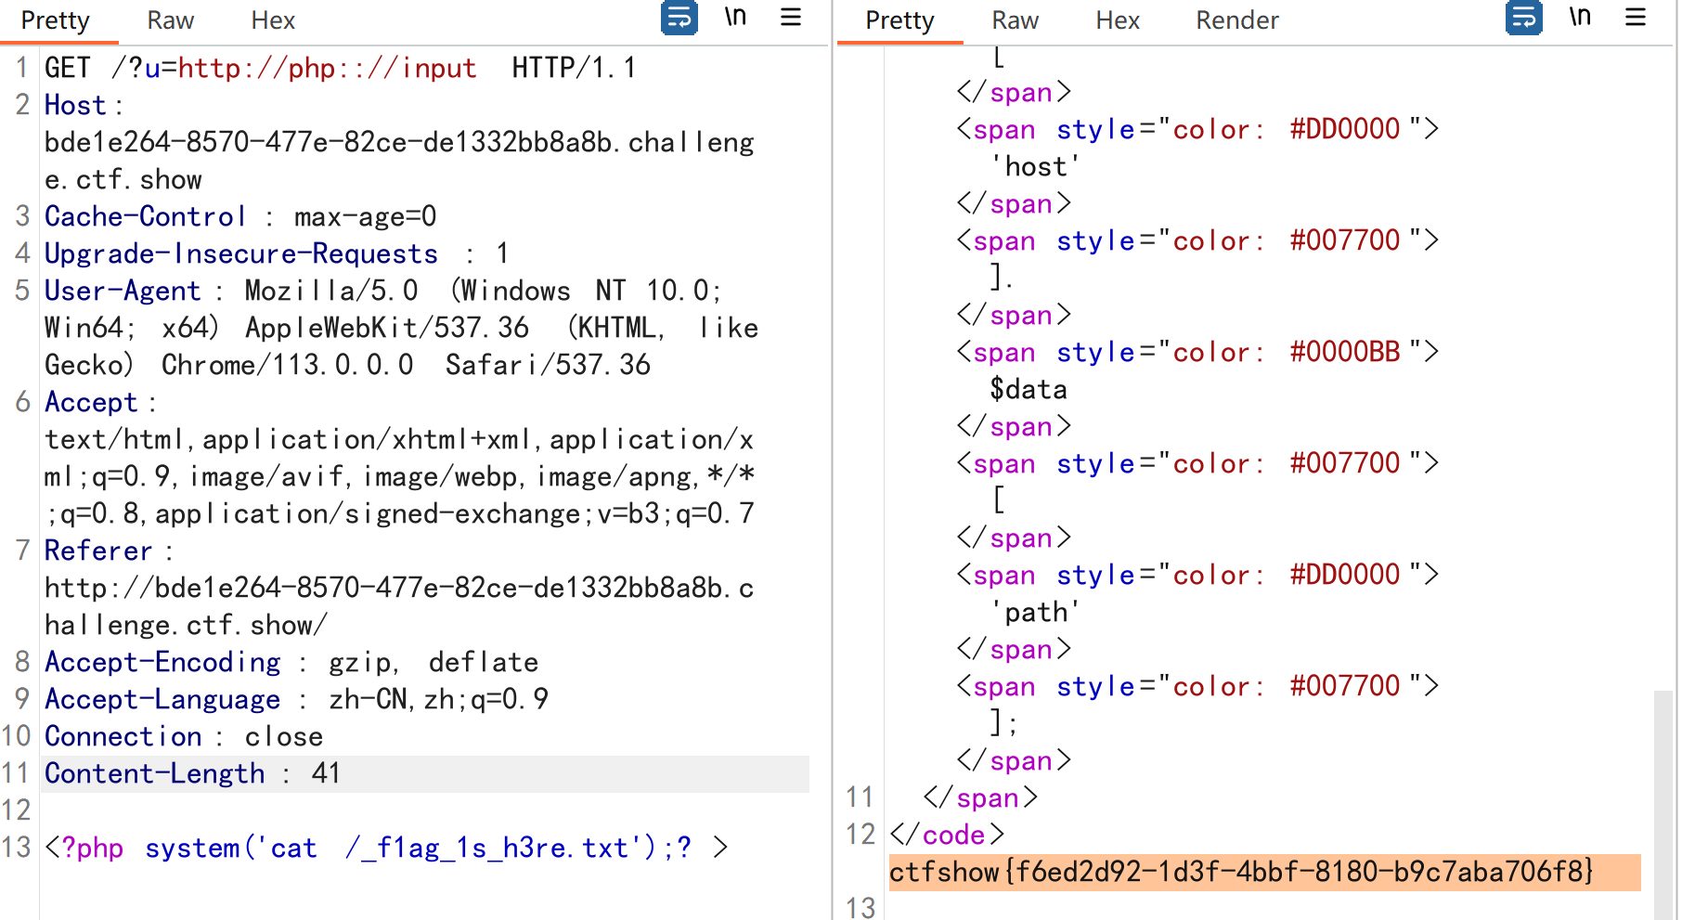Click the Connection: close header

[184, 737]
